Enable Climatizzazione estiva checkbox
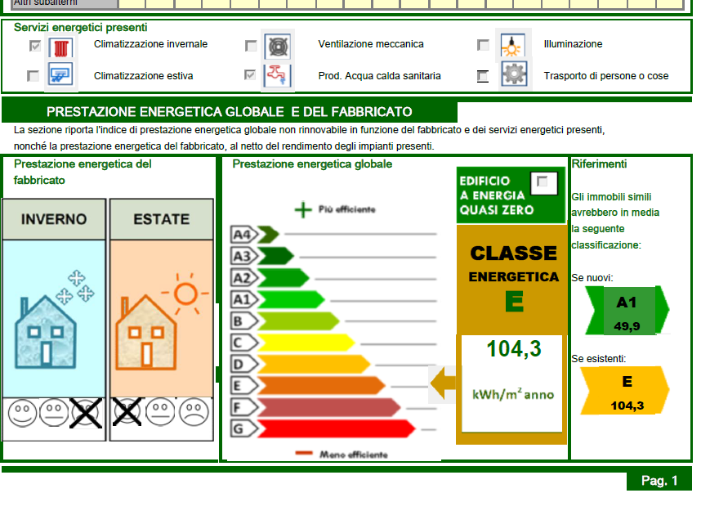This screenshot has height=520, width=710. [x=33, y=76]
